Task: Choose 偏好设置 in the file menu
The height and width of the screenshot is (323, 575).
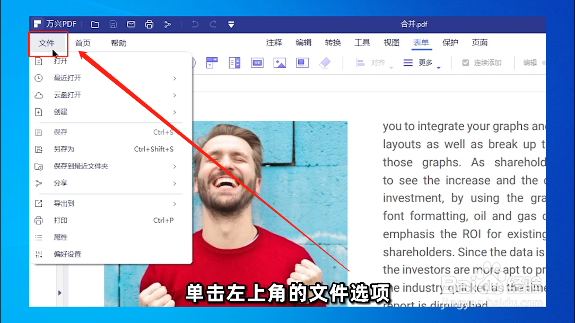Action: (x=110, y=254)
